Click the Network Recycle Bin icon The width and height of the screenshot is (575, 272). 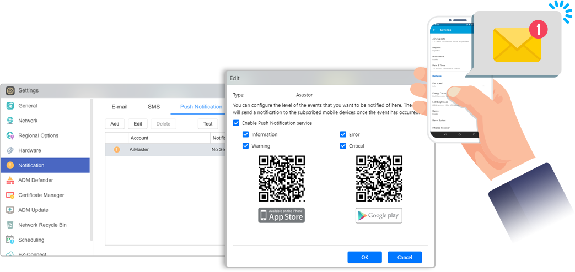click(10, 225)
